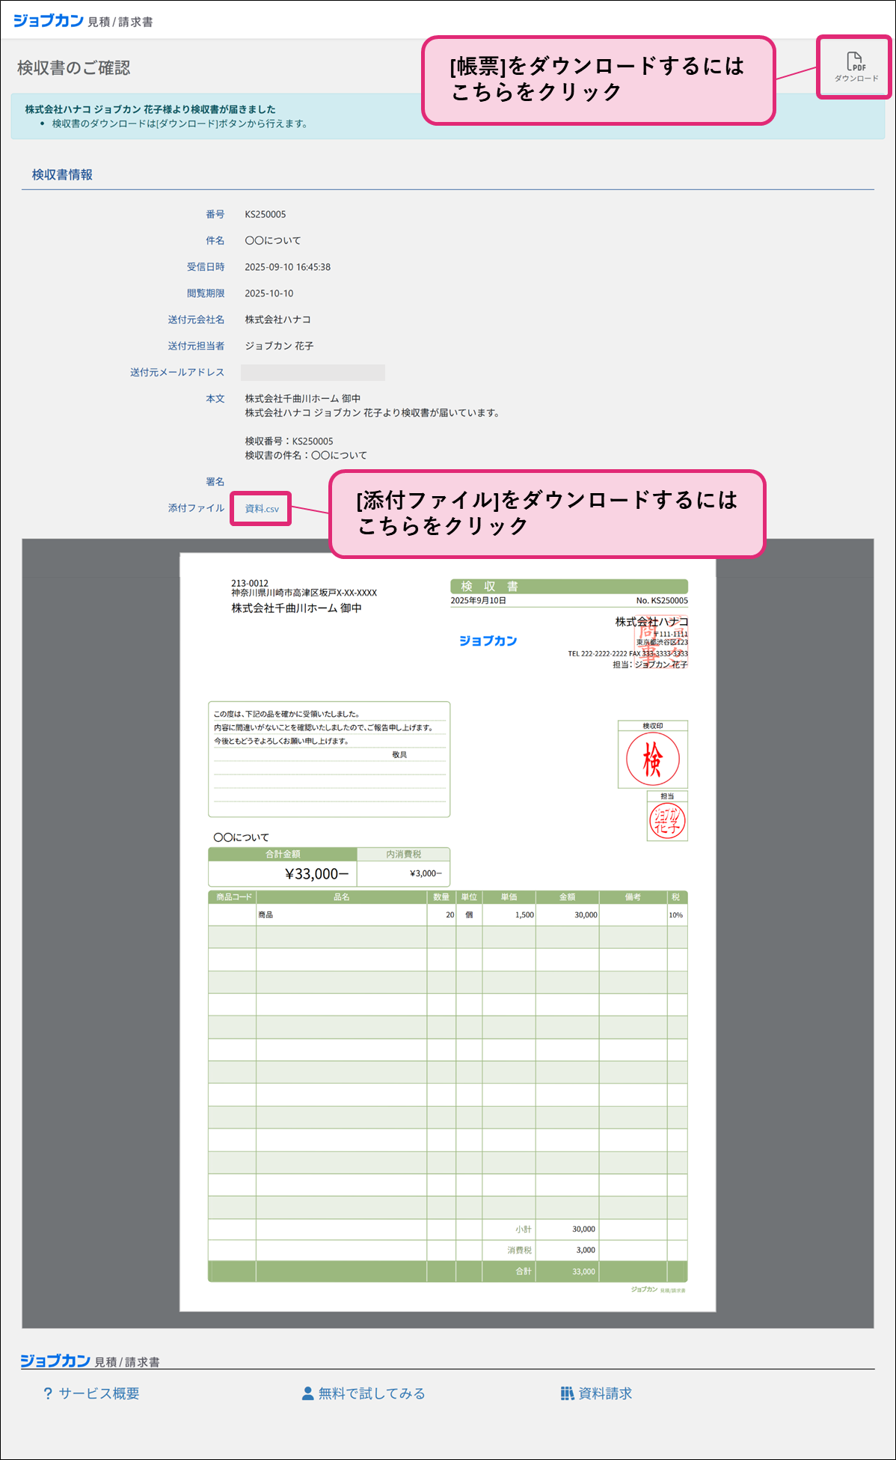Image resolution: width=896 pixels, height=1460 pixels.
Task: Open the サービス概要 link
Action: 99,1393
